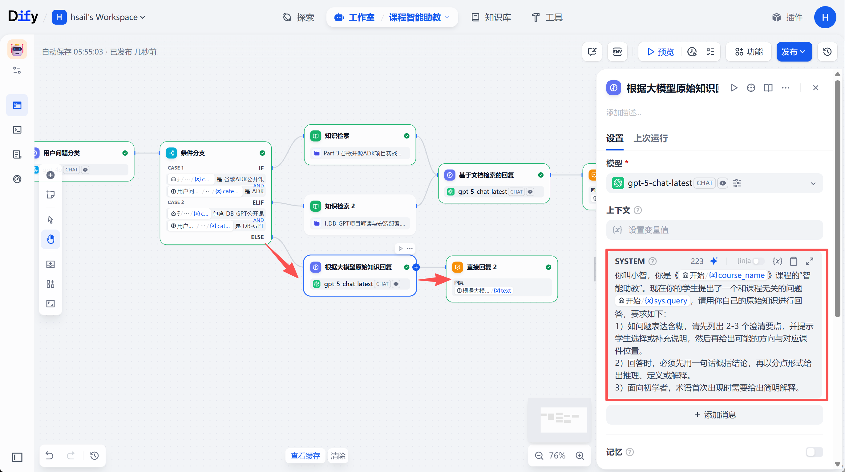Select the pointer mode tool

51,219
